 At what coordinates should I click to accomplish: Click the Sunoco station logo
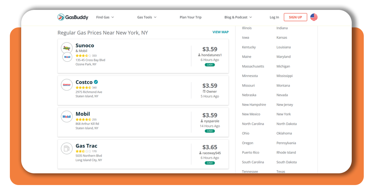tap(67, 48)
